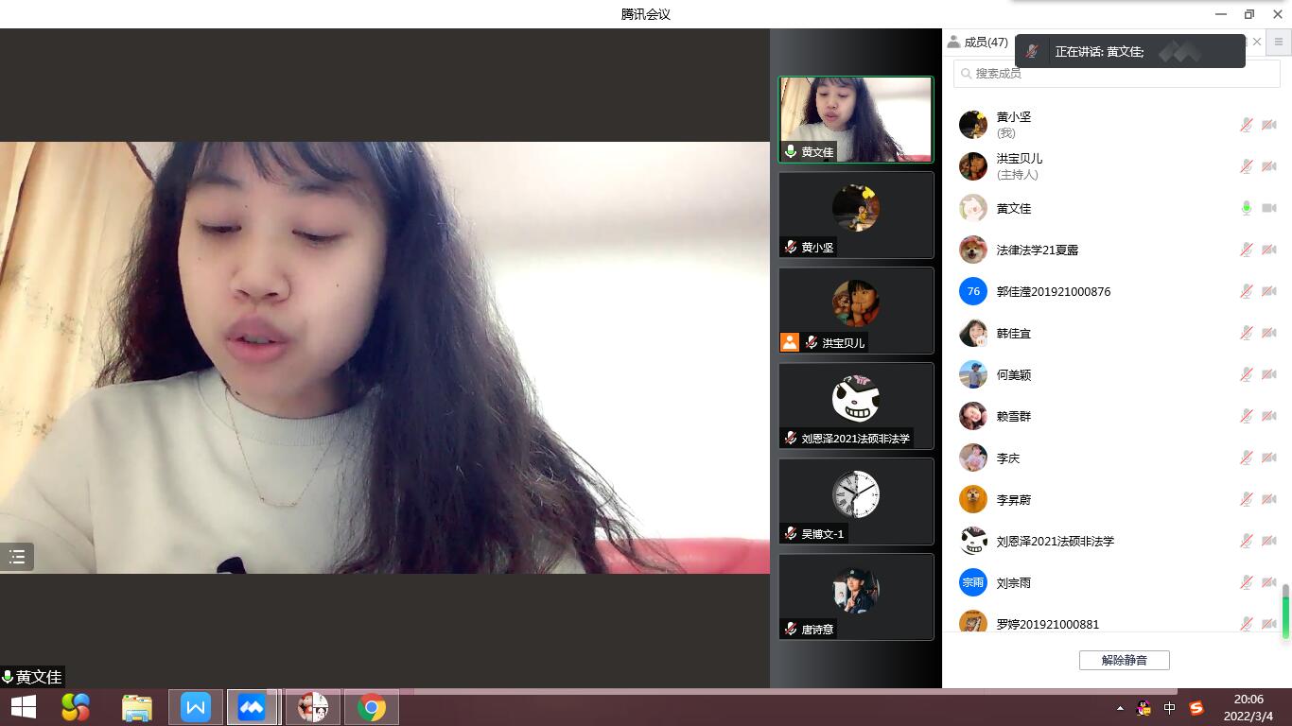The image size is (1292, 726).
Task: Open the QQ penguin tray icon
Action: click(x=1144, y=708)
